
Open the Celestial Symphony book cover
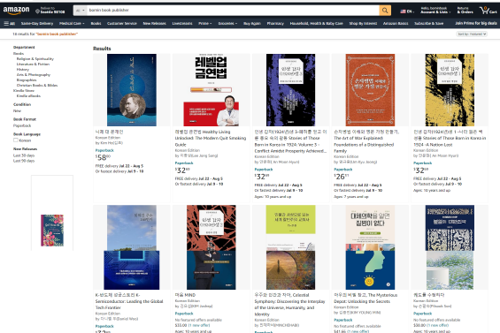coord(291,270)
